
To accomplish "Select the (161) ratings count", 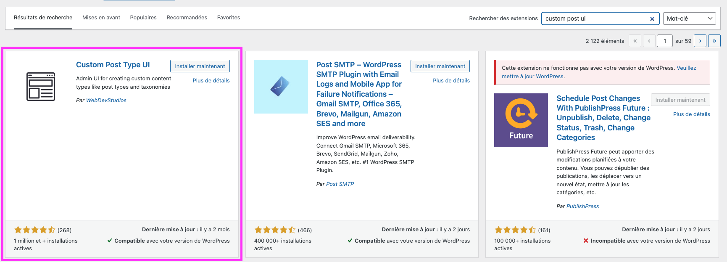I will (544, 230).
